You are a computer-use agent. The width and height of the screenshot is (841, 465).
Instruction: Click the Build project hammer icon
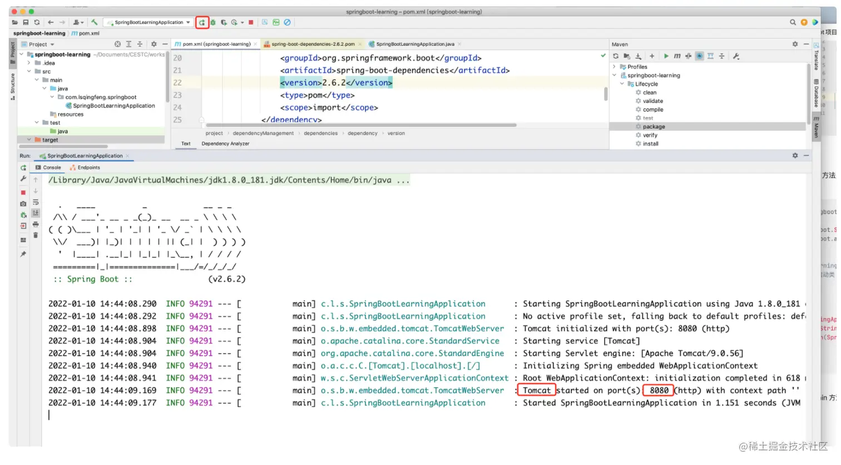(x=95, y=22)
